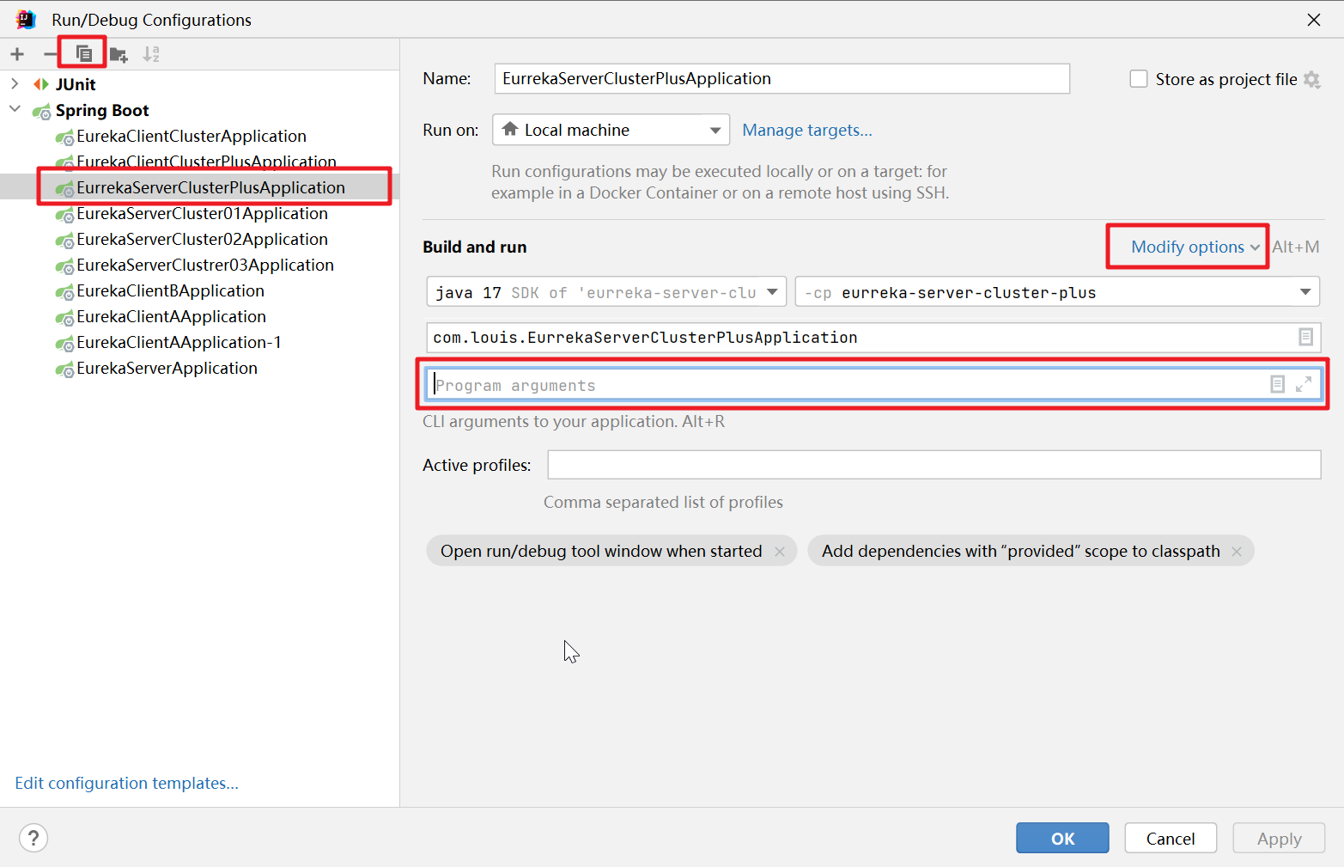Insert macros in Program arguments field

(x=1277, y=384)
